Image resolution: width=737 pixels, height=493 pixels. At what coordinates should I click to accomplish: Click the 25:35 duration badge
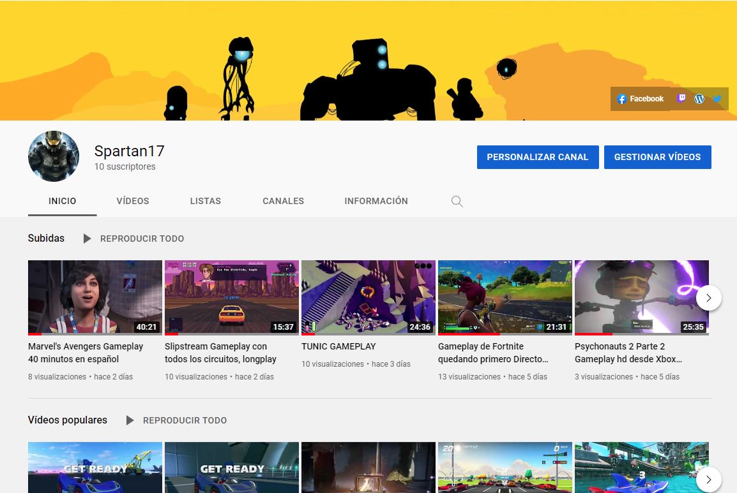693,327
